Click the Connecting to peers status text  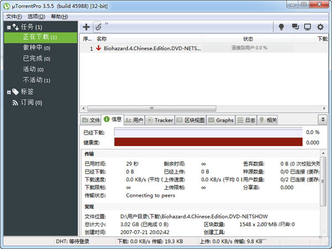pyautogui.click(x=151, y=195)
